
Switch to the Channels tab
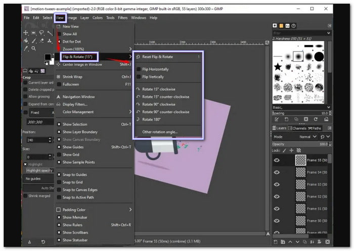click(x=297, y=128)
